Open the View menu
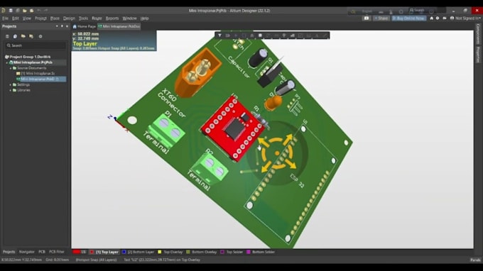Viewport: 483px width, 271px height. tap(27, 18)
